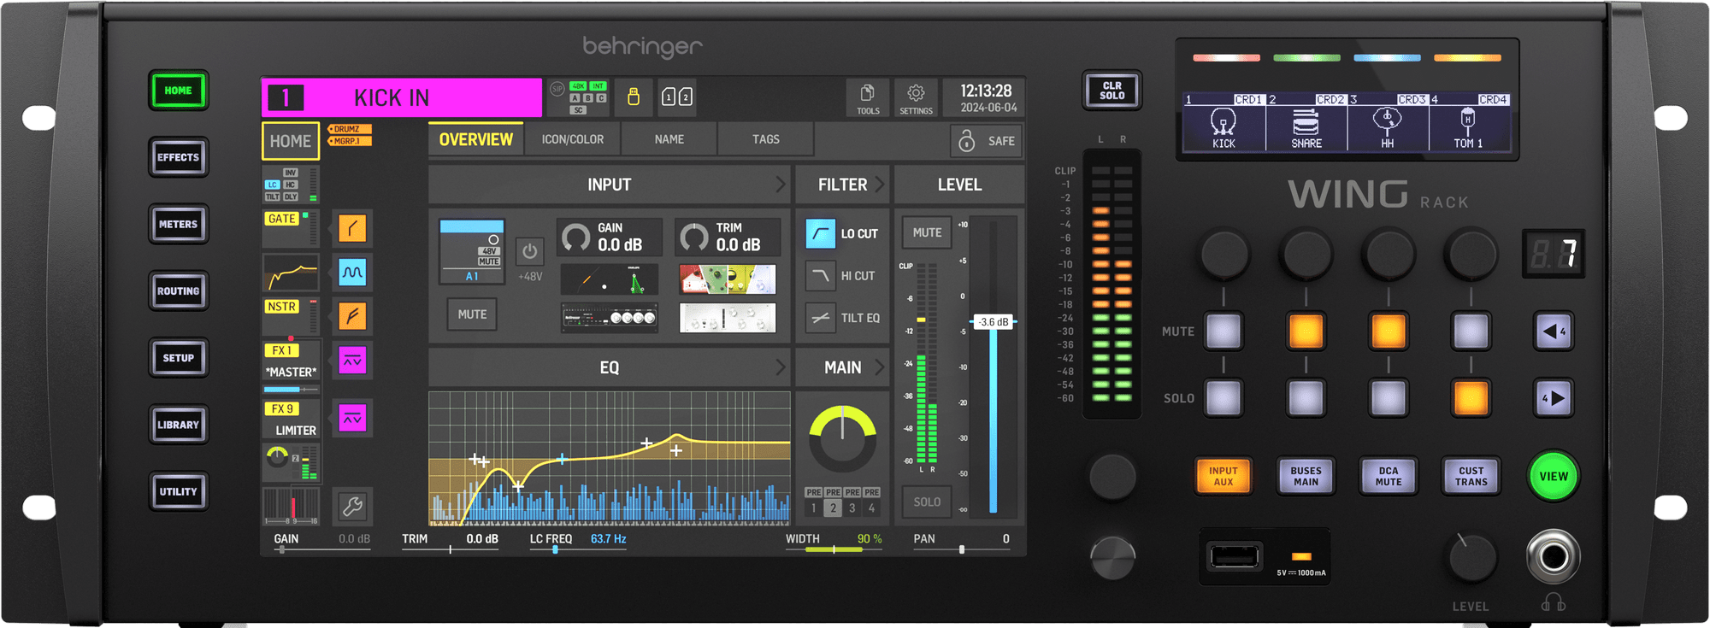Open the colorful channel strip plugin thumbnail

tap(728, 279)
